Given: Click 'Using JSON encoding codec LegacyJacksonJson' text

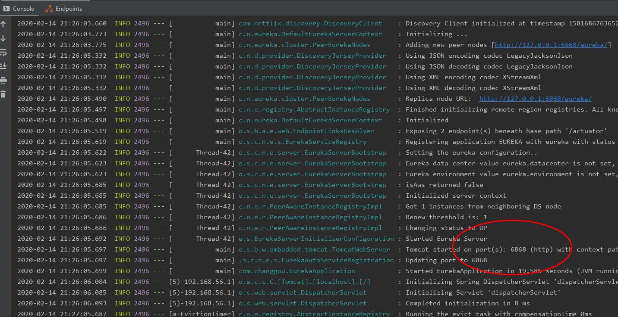Looking at the screenshot, I should [489, 56].
